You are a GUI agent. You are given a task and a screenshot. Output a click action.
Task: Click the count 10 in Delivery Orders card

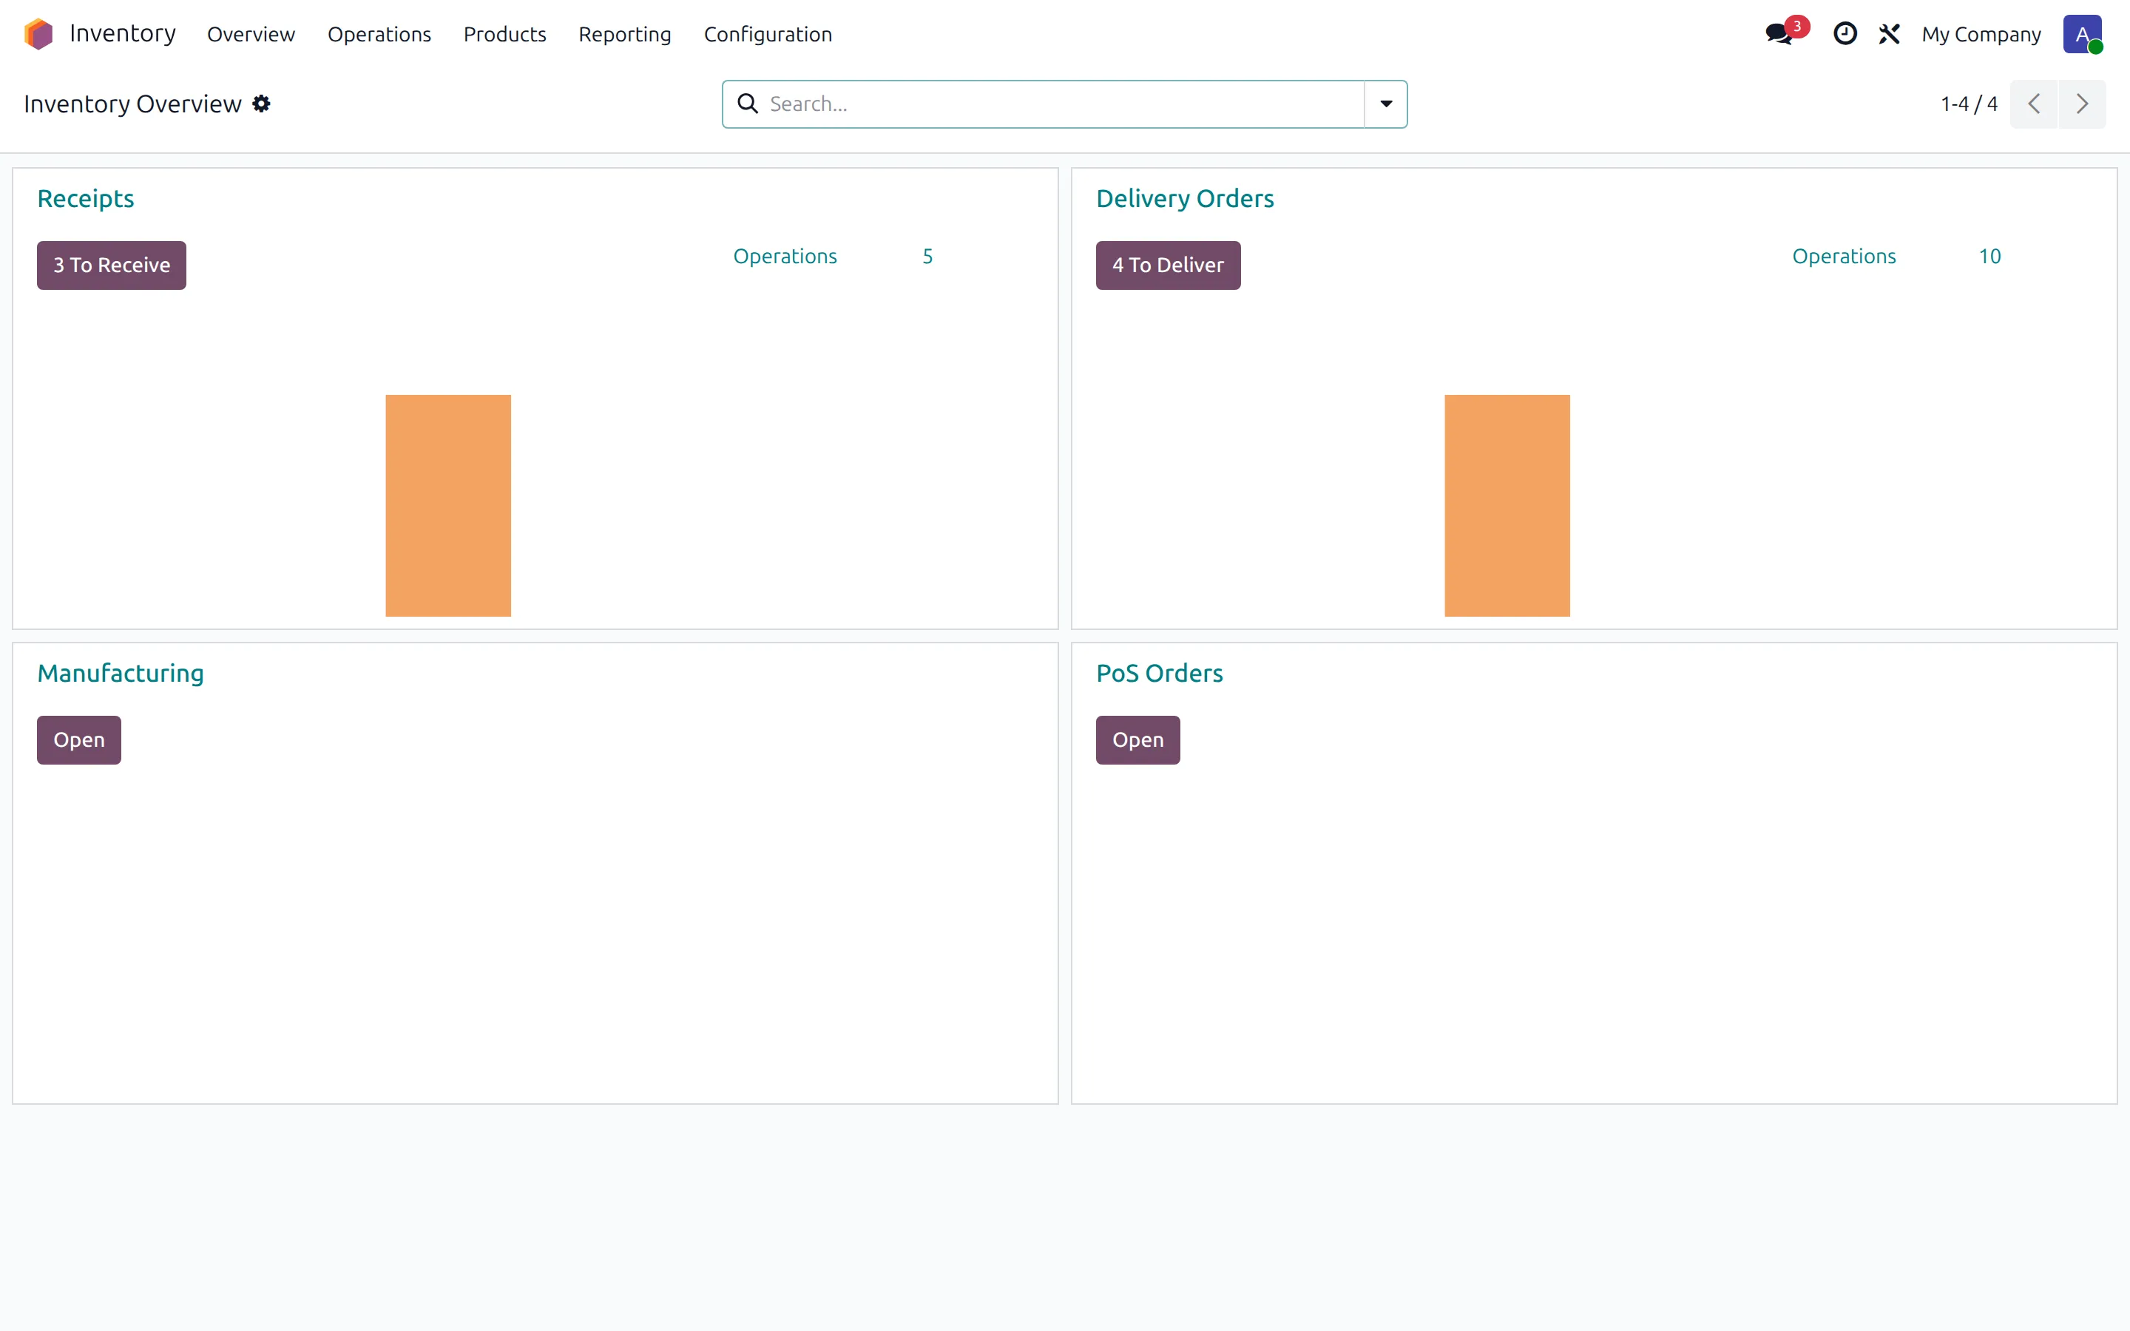(x=1990, y=256)
